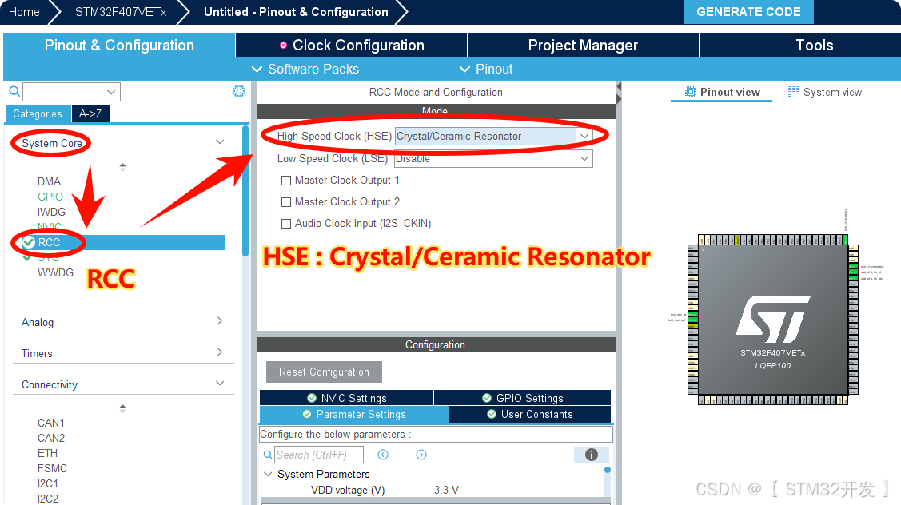901x505 pixels.
Task: Select ETH under Connectivity
Action: (x=47, y=453)
